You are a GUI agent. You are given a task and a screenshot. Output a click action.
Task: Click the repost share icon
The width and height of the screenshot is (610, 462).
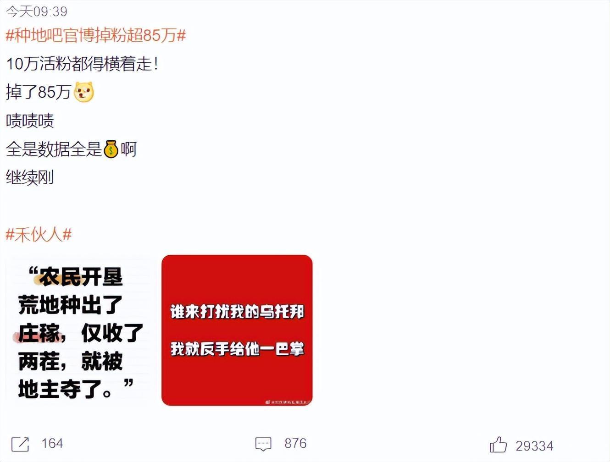20,444
